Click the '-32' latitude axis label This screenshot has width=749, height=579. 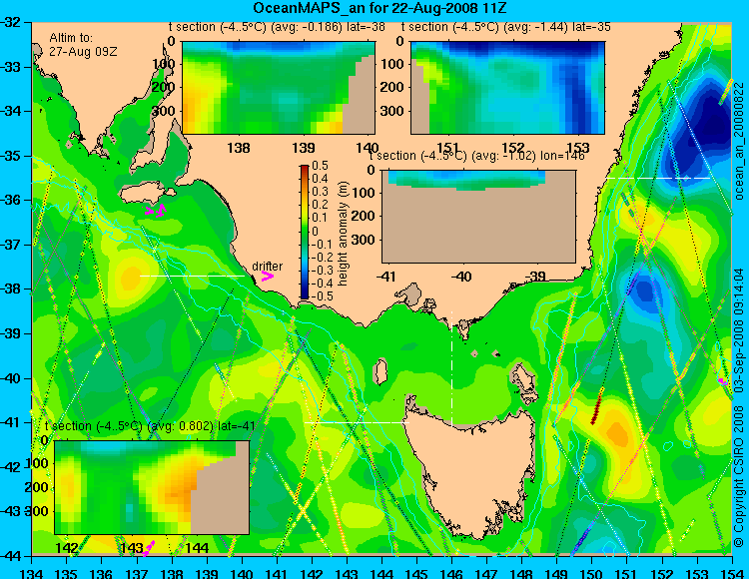(x=10, y=22)
